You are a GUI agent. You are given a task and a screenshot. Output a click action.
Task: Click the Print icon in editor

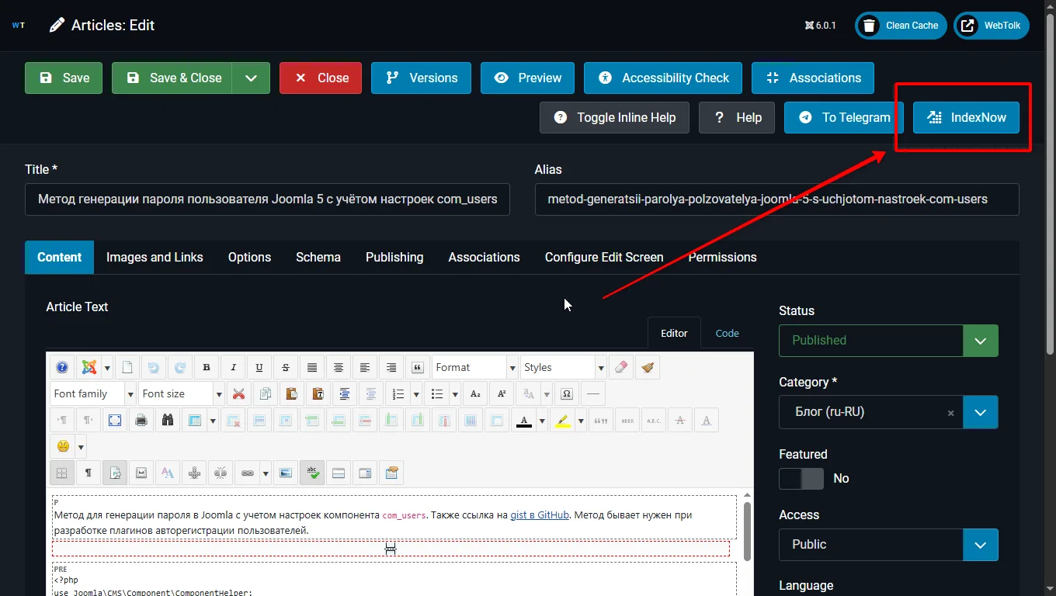coord(141,421)
